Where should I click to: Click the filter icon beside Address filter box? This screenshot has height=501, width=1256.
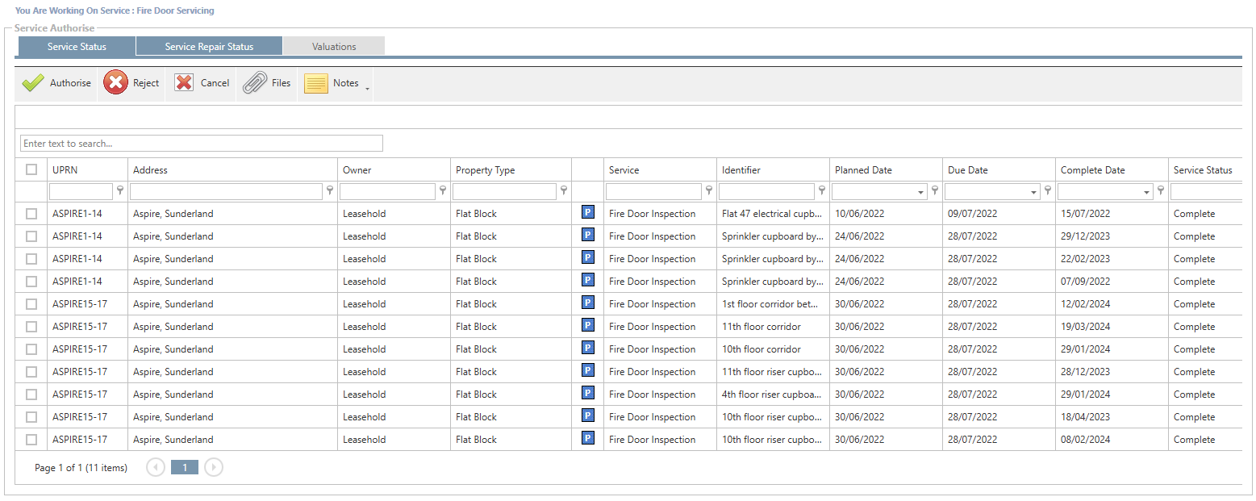coord(329,191)
